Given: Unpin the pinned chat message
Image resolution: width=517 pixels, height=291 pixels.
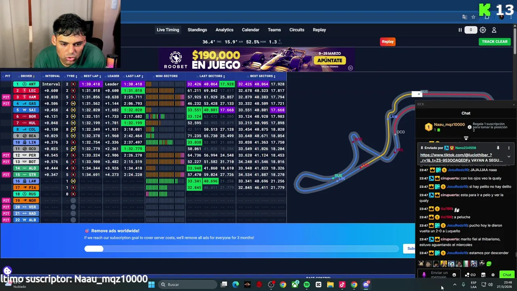Looking at the screenshot, I should tap(498, 148).
